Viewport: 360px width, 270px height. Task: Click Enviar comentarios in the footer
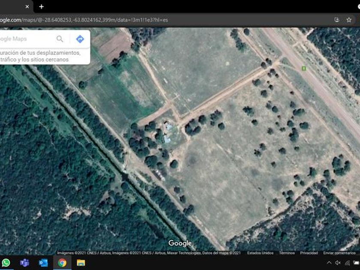tap(339, 253)
